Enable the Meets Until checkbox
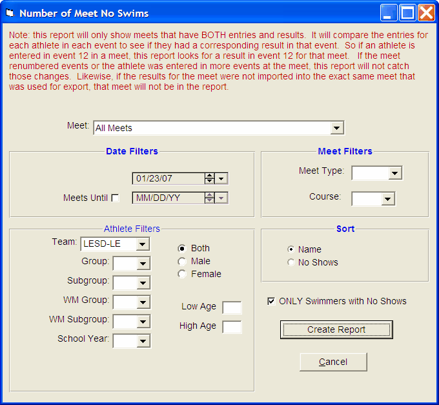Viewport: 439px width, 405px height. (x=116, y=198)
